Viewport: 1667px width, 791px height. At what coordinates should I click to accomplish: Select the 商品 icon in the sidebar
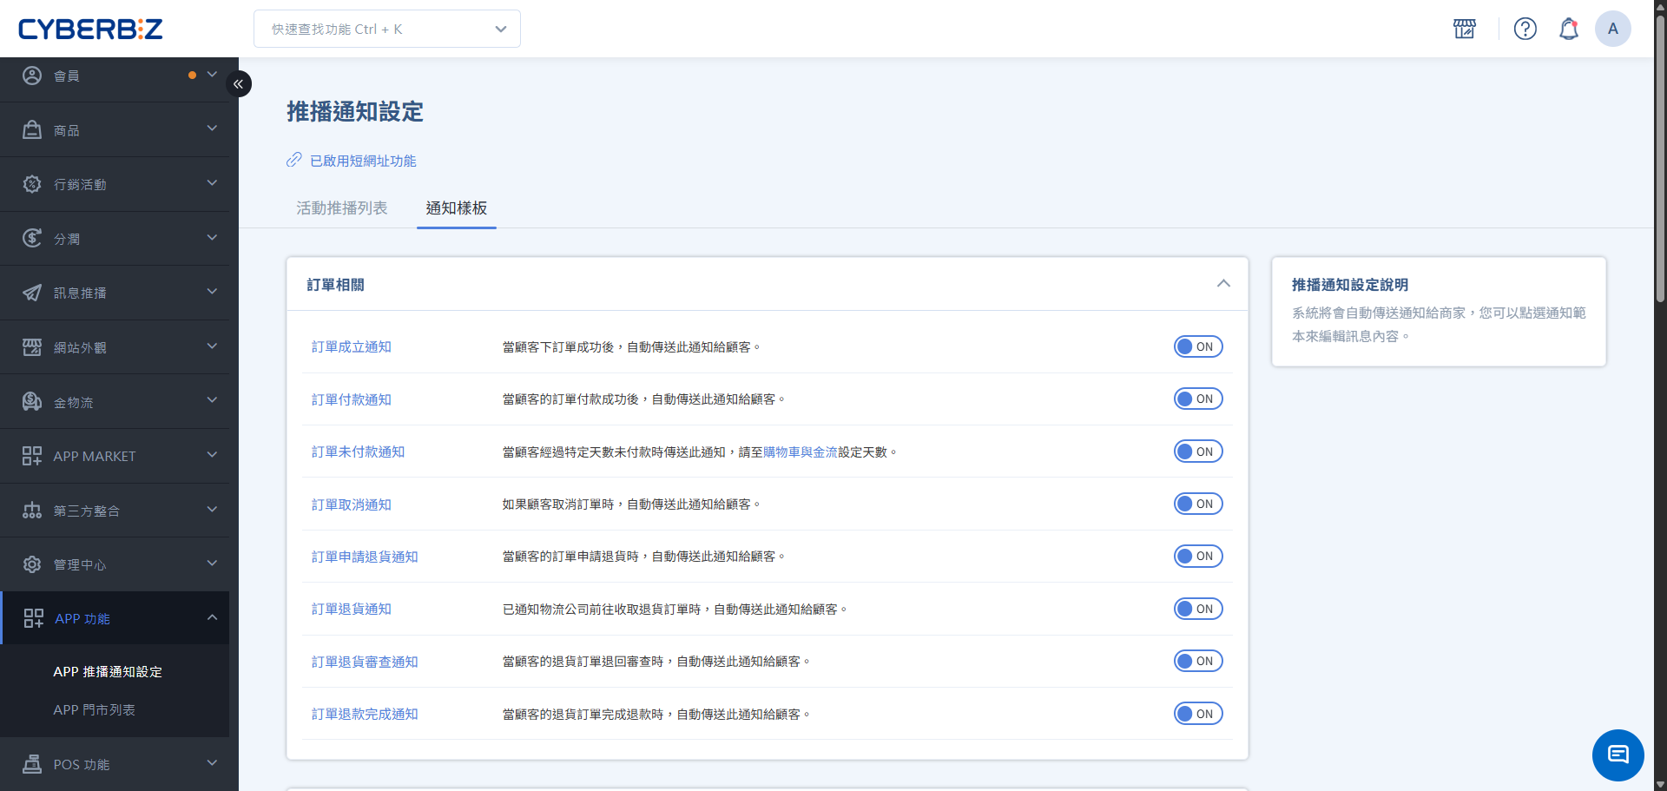click(x=32, y=129)
